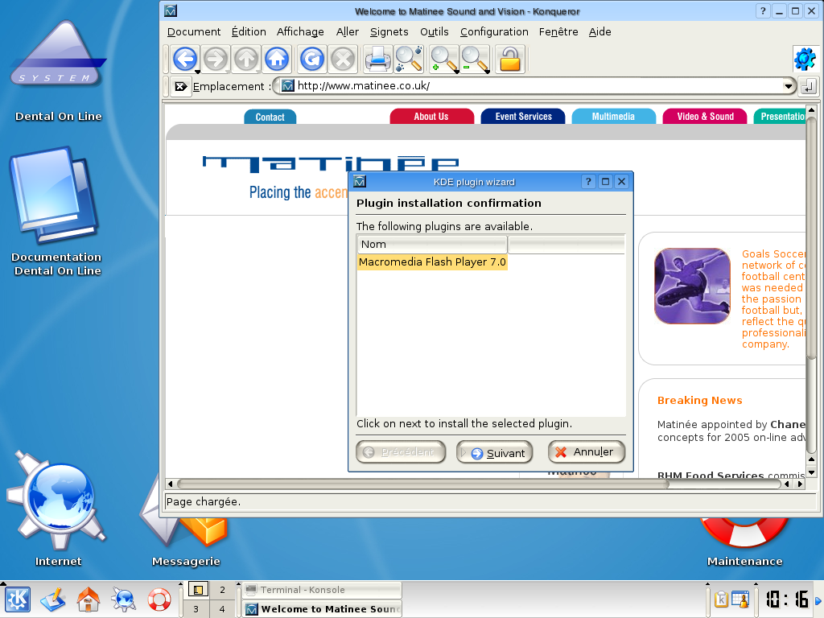Cancel the plugin installation with Annuler
Viewport: 824px width, 618px height.
pyautogui.click(x=586, y=451)
